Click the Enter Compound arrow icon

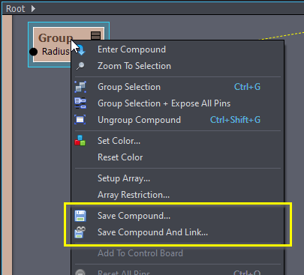tap(82, 49)
